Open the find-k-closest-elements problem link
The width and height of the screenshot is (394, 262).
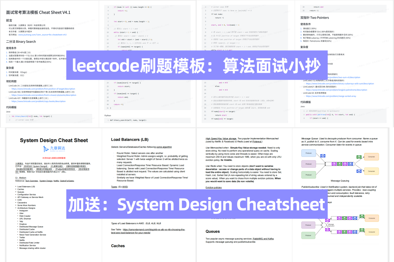[44, 95]
